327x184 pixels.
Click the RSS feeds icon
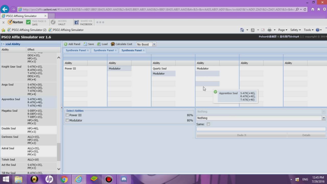pos(253,30)
